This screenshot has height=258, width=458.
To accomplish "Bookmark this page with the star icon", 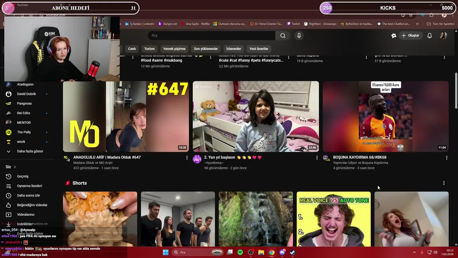I will click(x=411, y=15).
